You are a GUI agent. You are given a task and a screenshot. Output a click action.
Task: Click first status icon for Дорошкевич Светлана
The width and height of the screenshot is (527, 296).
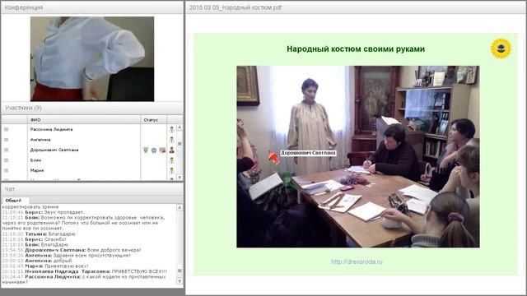click(x=146, y=150)
